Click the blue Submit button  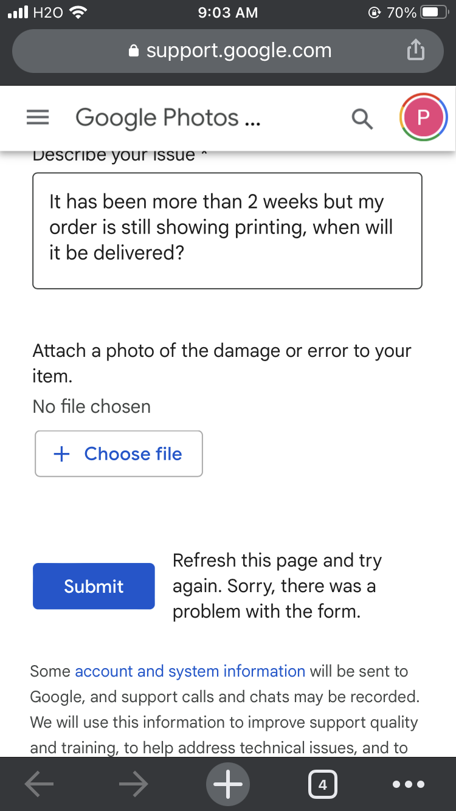(94, 586)
